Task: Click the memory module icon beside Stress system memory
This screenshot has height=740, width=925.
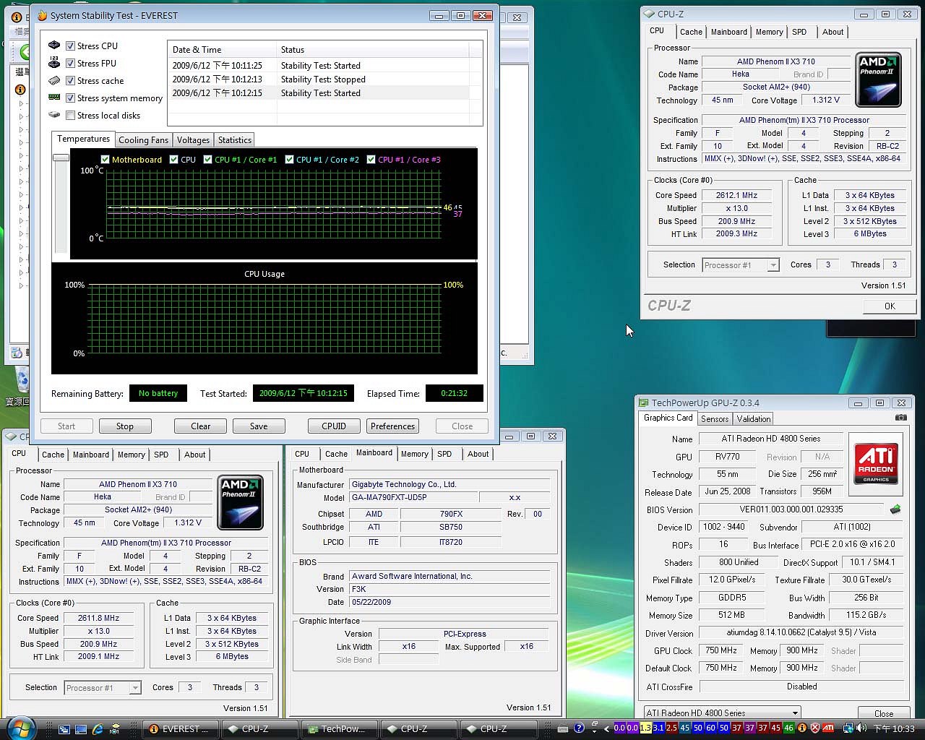Action: tap(54, 98)
